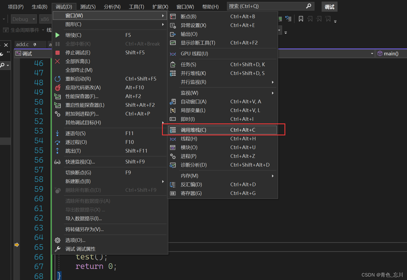Click the code text "return 0;"
Image resolution: width=407 pixels, height=280 pixels.
96,266
